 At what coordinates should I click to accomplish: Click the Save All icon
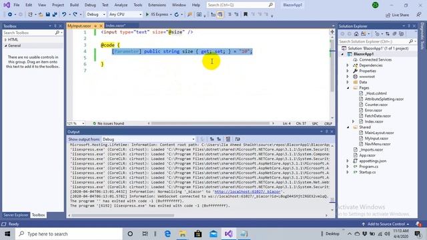55,15
